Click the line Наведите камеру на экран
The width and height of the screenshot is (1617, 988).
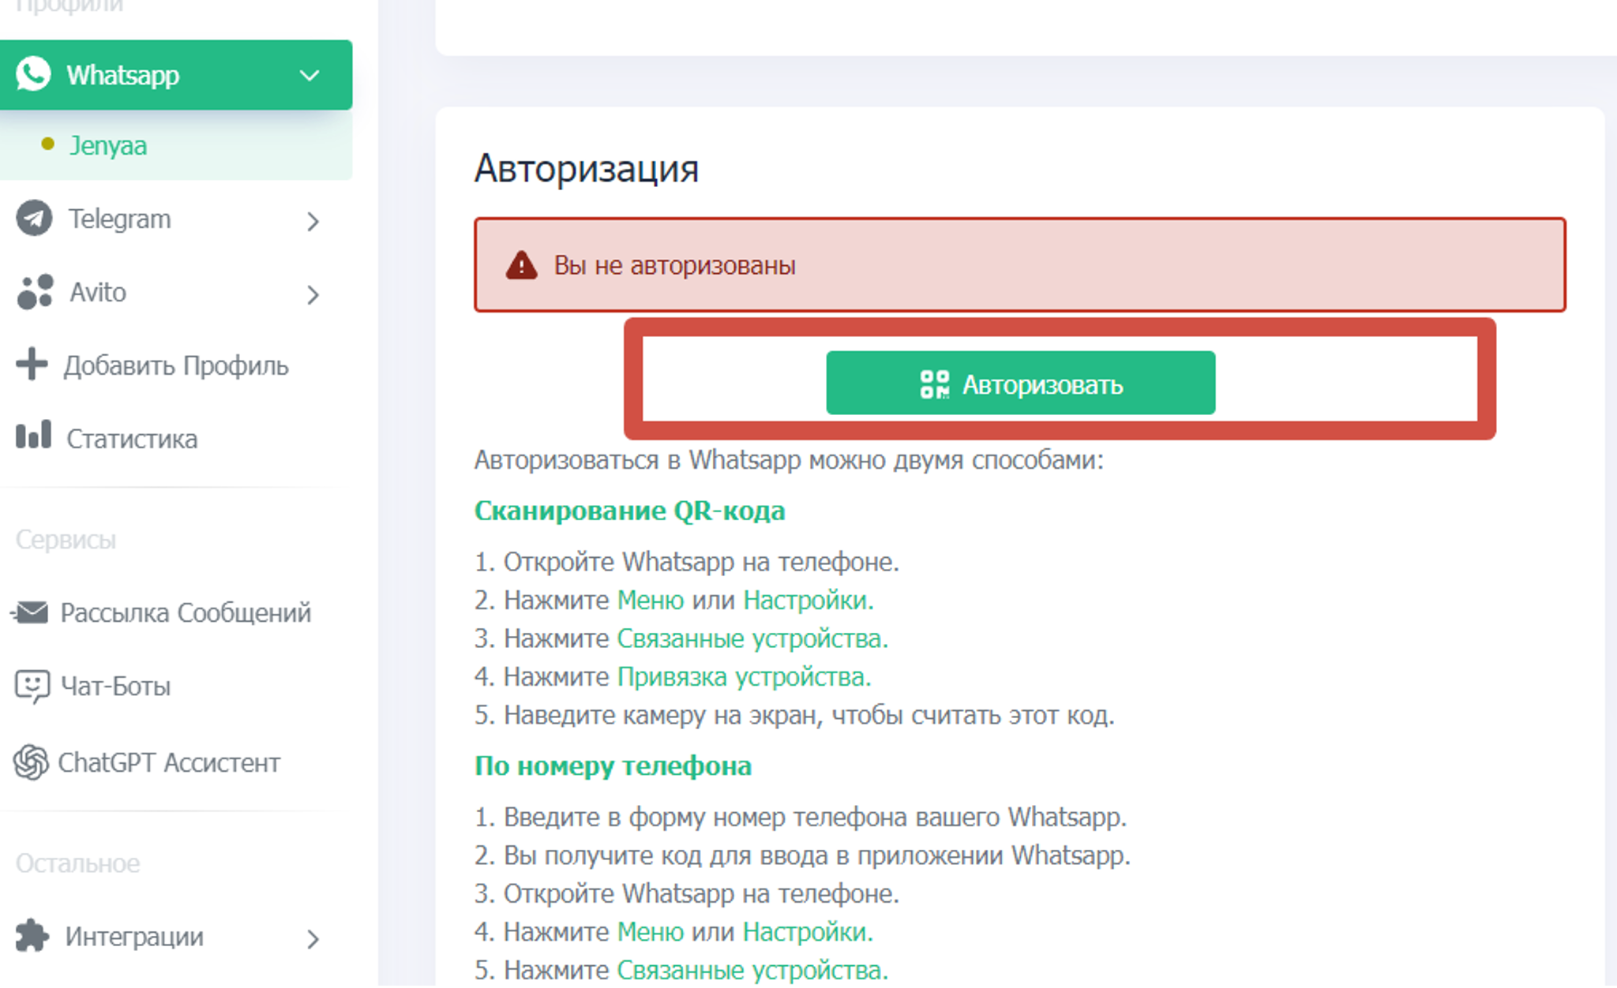(794, 714)
